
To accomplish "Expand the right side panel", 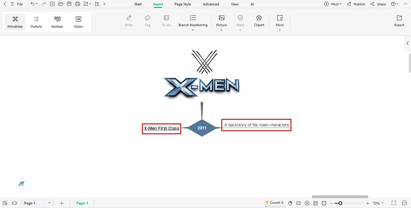I will (x=407, y=43).
